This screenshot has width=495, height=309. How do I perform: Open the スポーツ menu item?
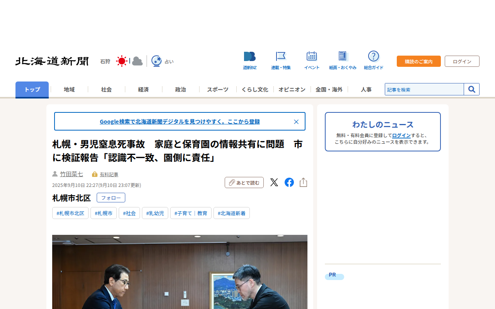(218, 90)
